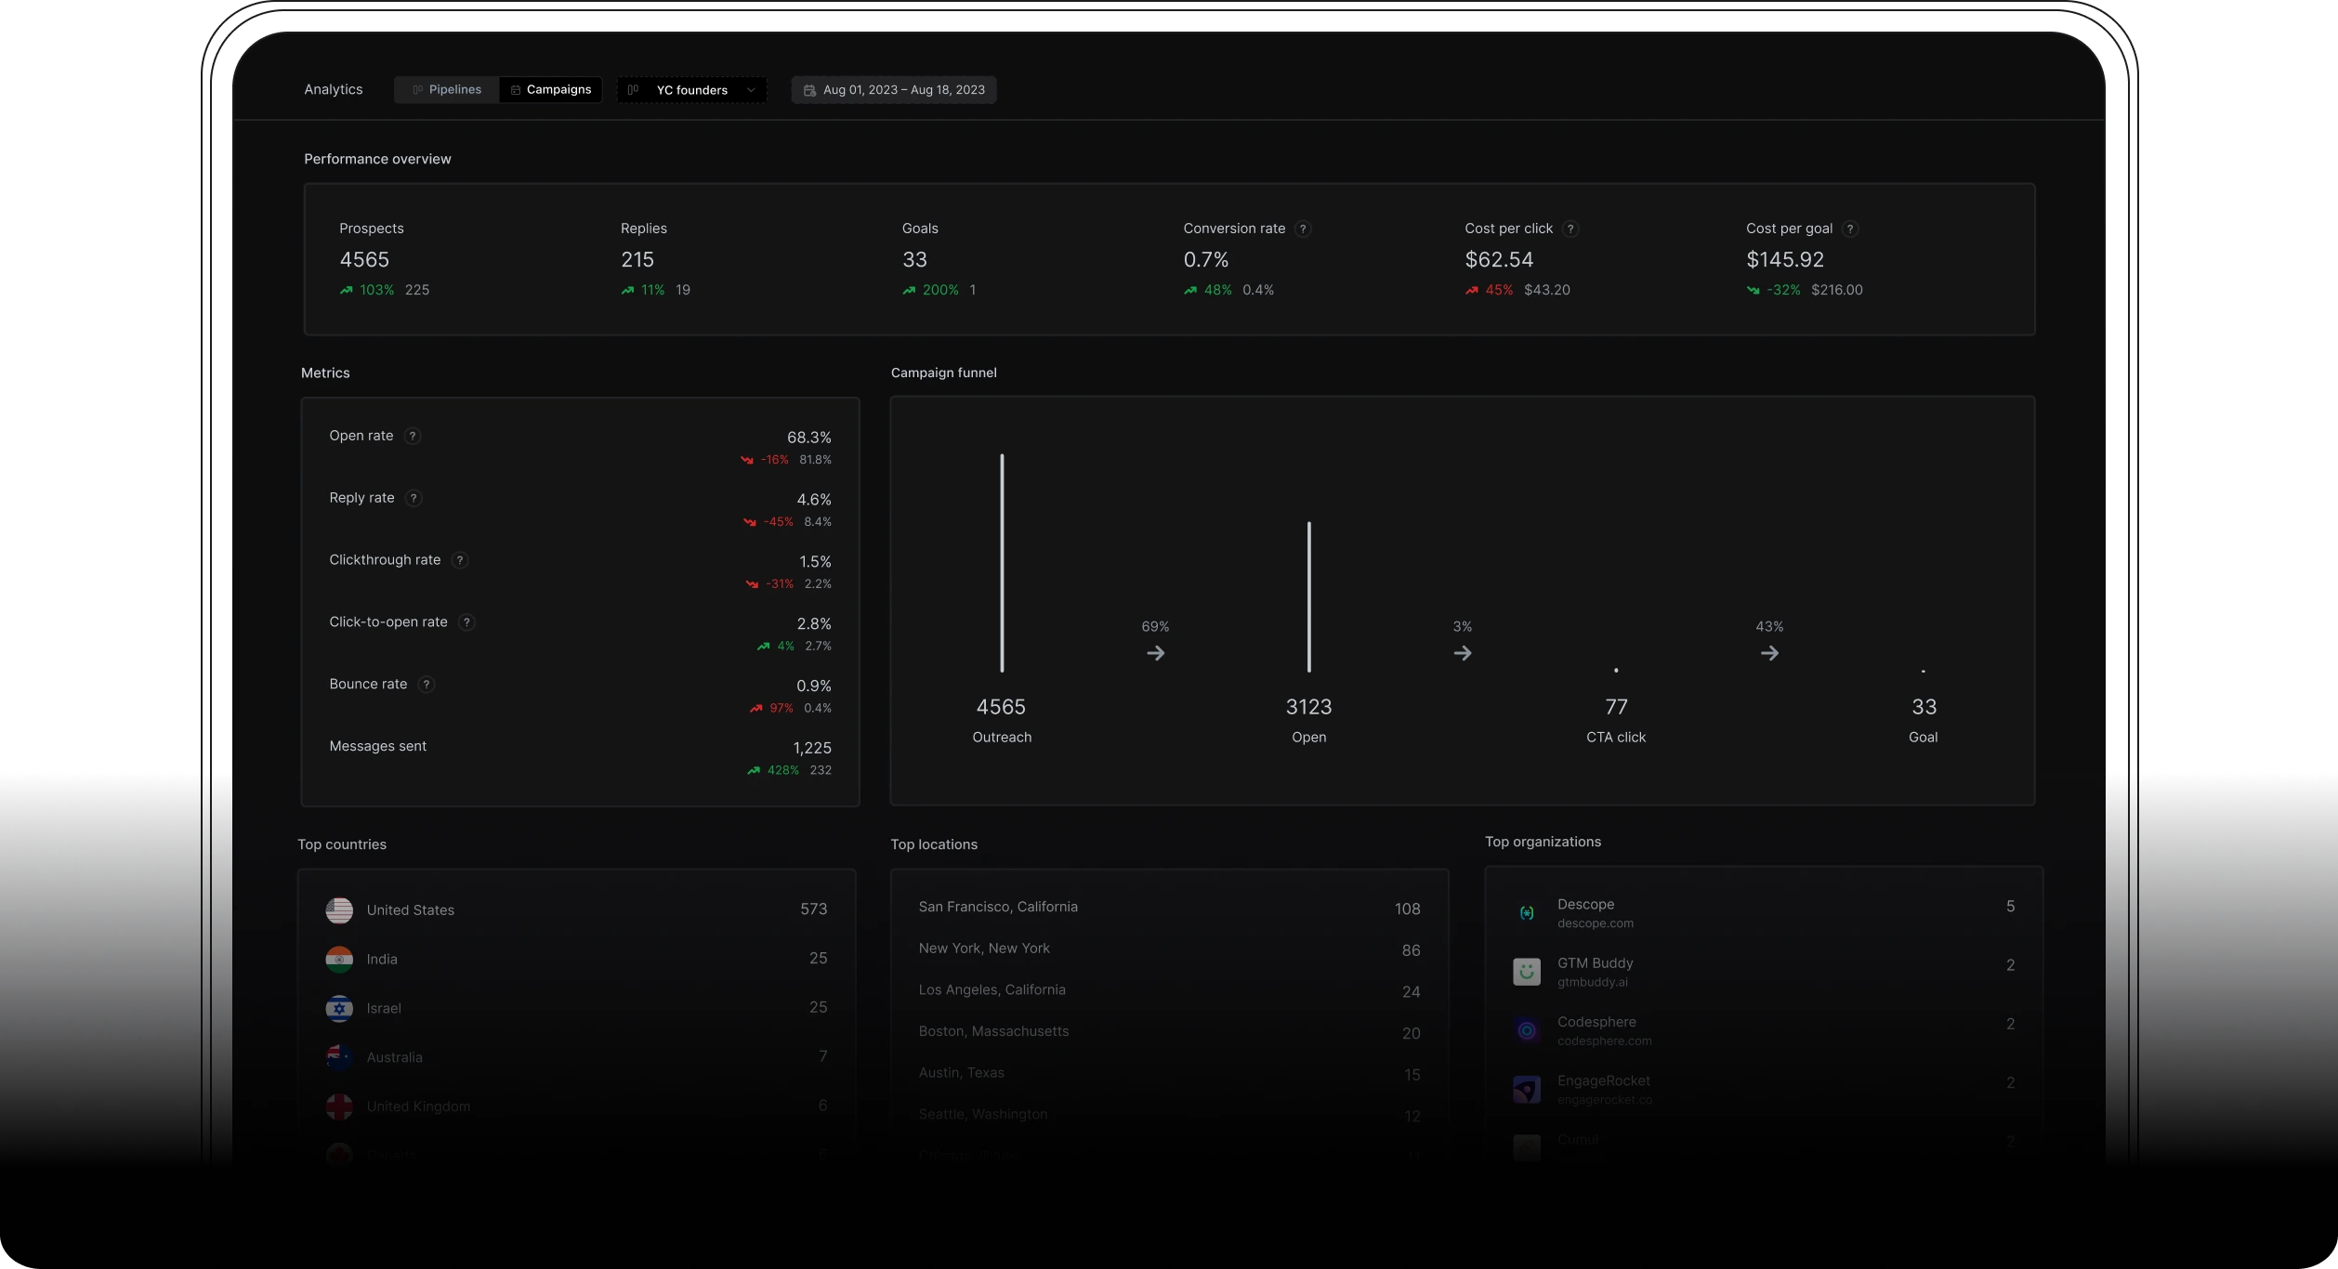Open the gtmbuddy.ai link
This screenshot has height=1269, width=2338.
pyautogui.click(x=1592, y=982)
